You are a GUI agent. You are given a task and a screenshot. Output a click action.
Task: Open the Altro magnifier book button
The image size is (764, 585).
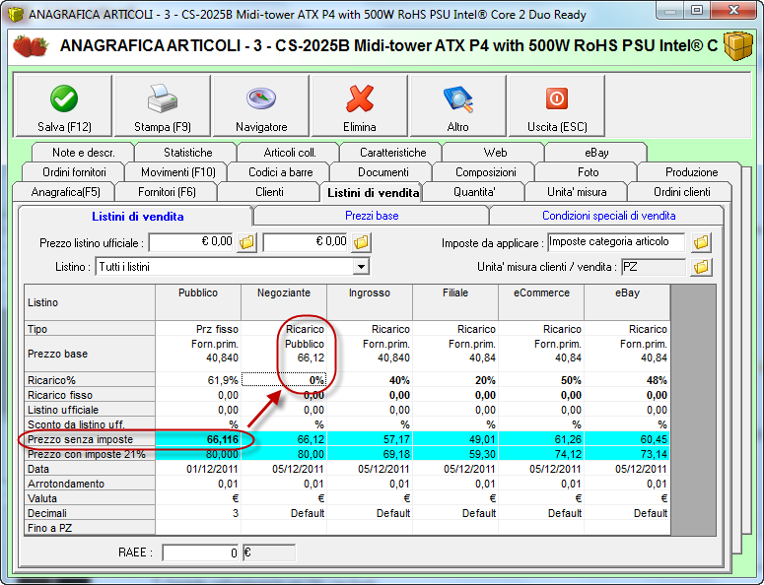pos(458,106)
